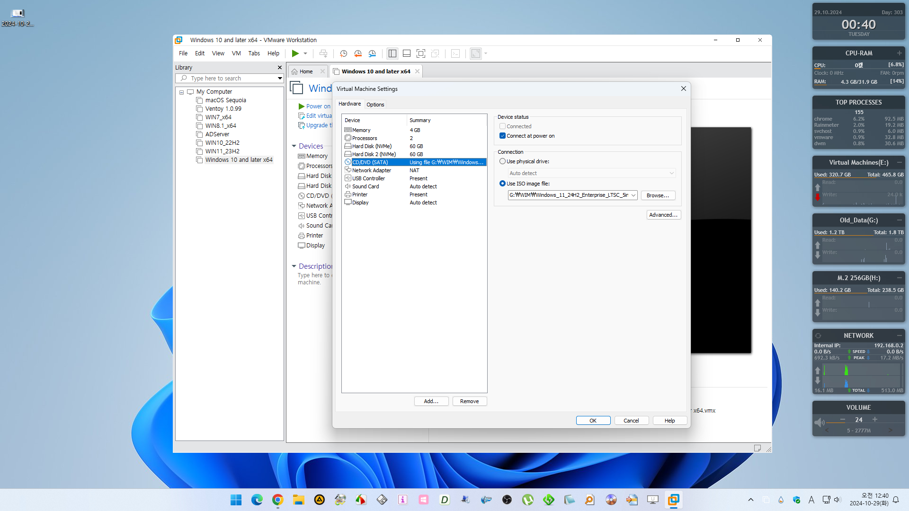Collapse the Description section triangle
This screenshot has width=909, height=511.
294,266
